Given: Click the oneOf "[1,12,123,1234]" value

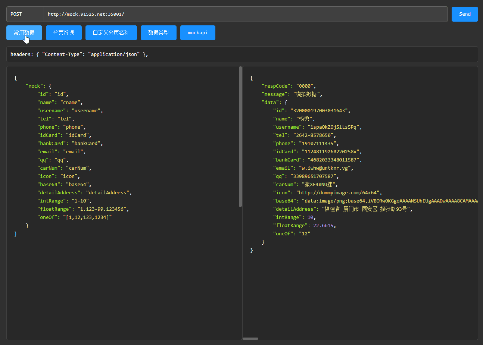Looking at the screenshot, I should 87,217.
